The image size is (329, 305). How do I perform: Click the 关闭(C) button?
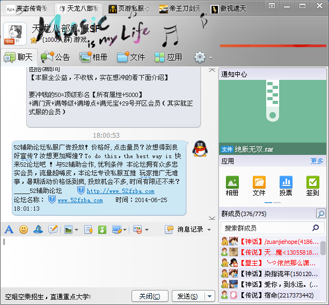click(150, 296)
